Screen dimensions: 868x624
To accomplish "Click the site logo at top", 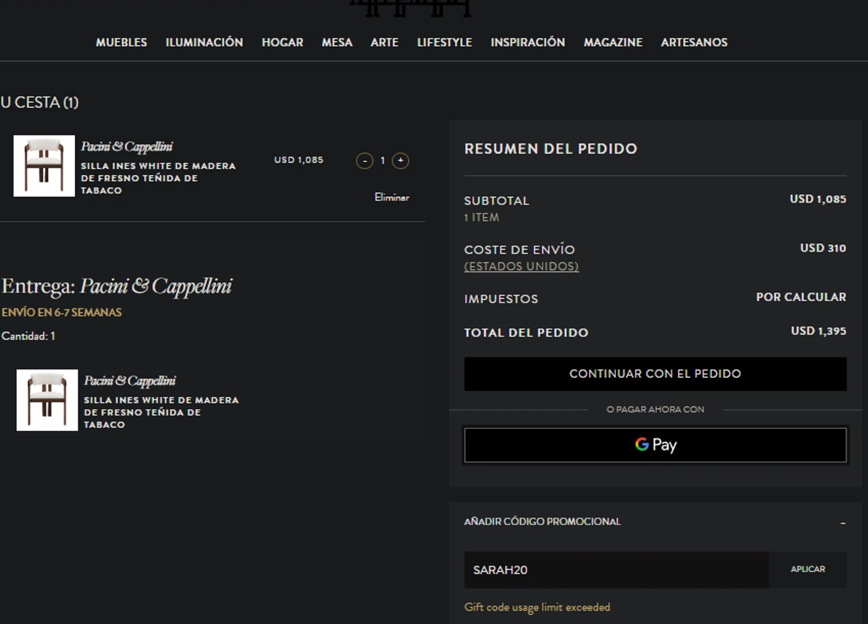I will tap(410, 8).
